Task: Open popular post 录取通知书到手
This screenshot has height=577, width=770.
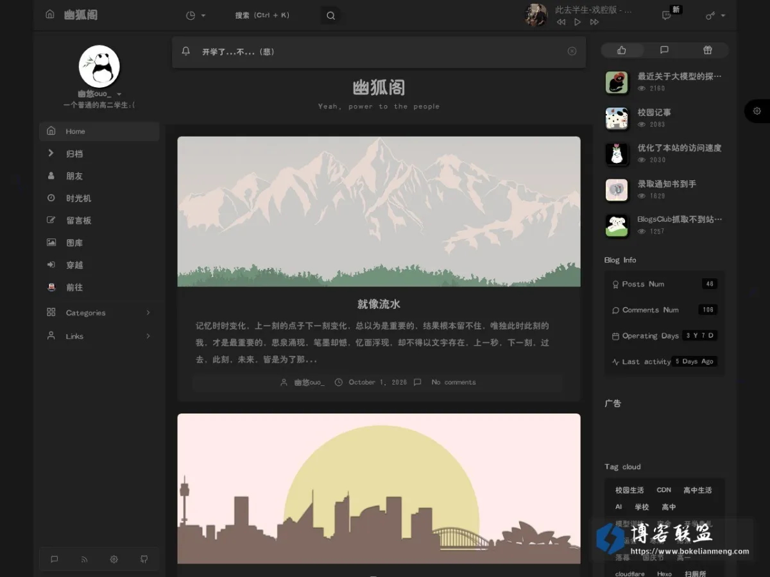Action: tap(667, 184)
